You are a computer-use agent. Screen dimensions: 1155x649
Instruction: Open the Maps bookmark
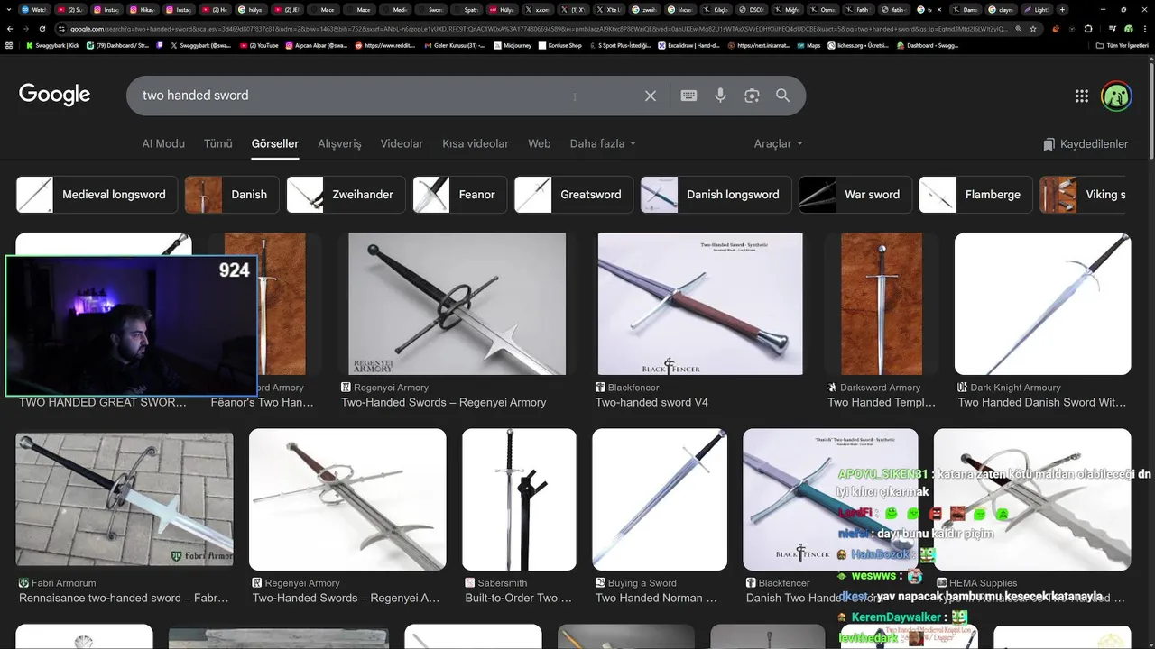[808, 45]
